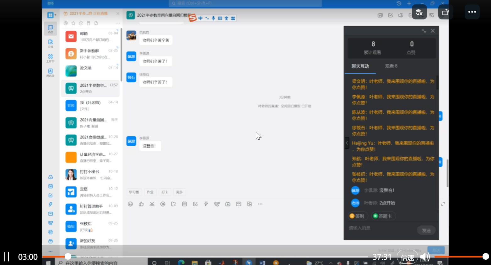Open the 消息 messages sidebar tab

(x=50, y=29)
